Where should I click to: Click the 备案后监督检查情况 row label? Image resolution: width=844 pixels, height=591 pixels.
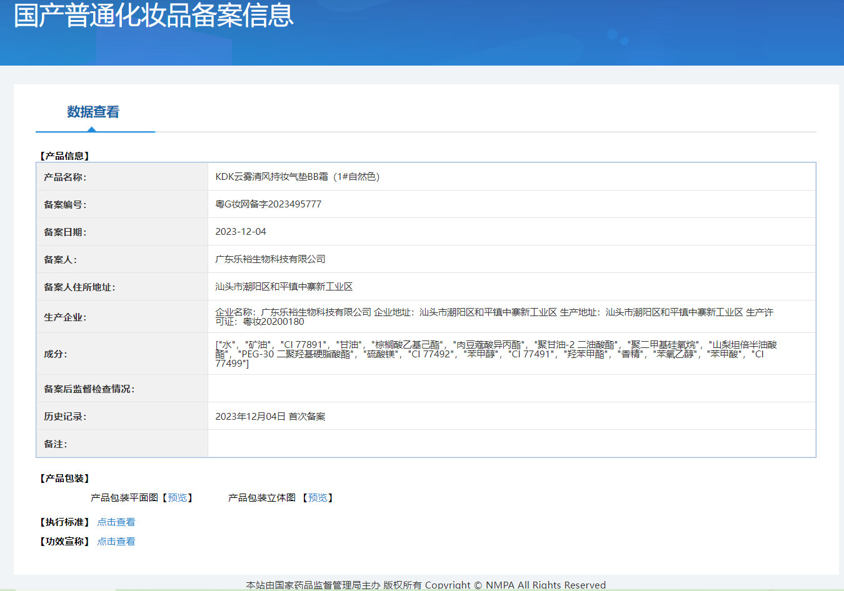[x=89, y=389]
